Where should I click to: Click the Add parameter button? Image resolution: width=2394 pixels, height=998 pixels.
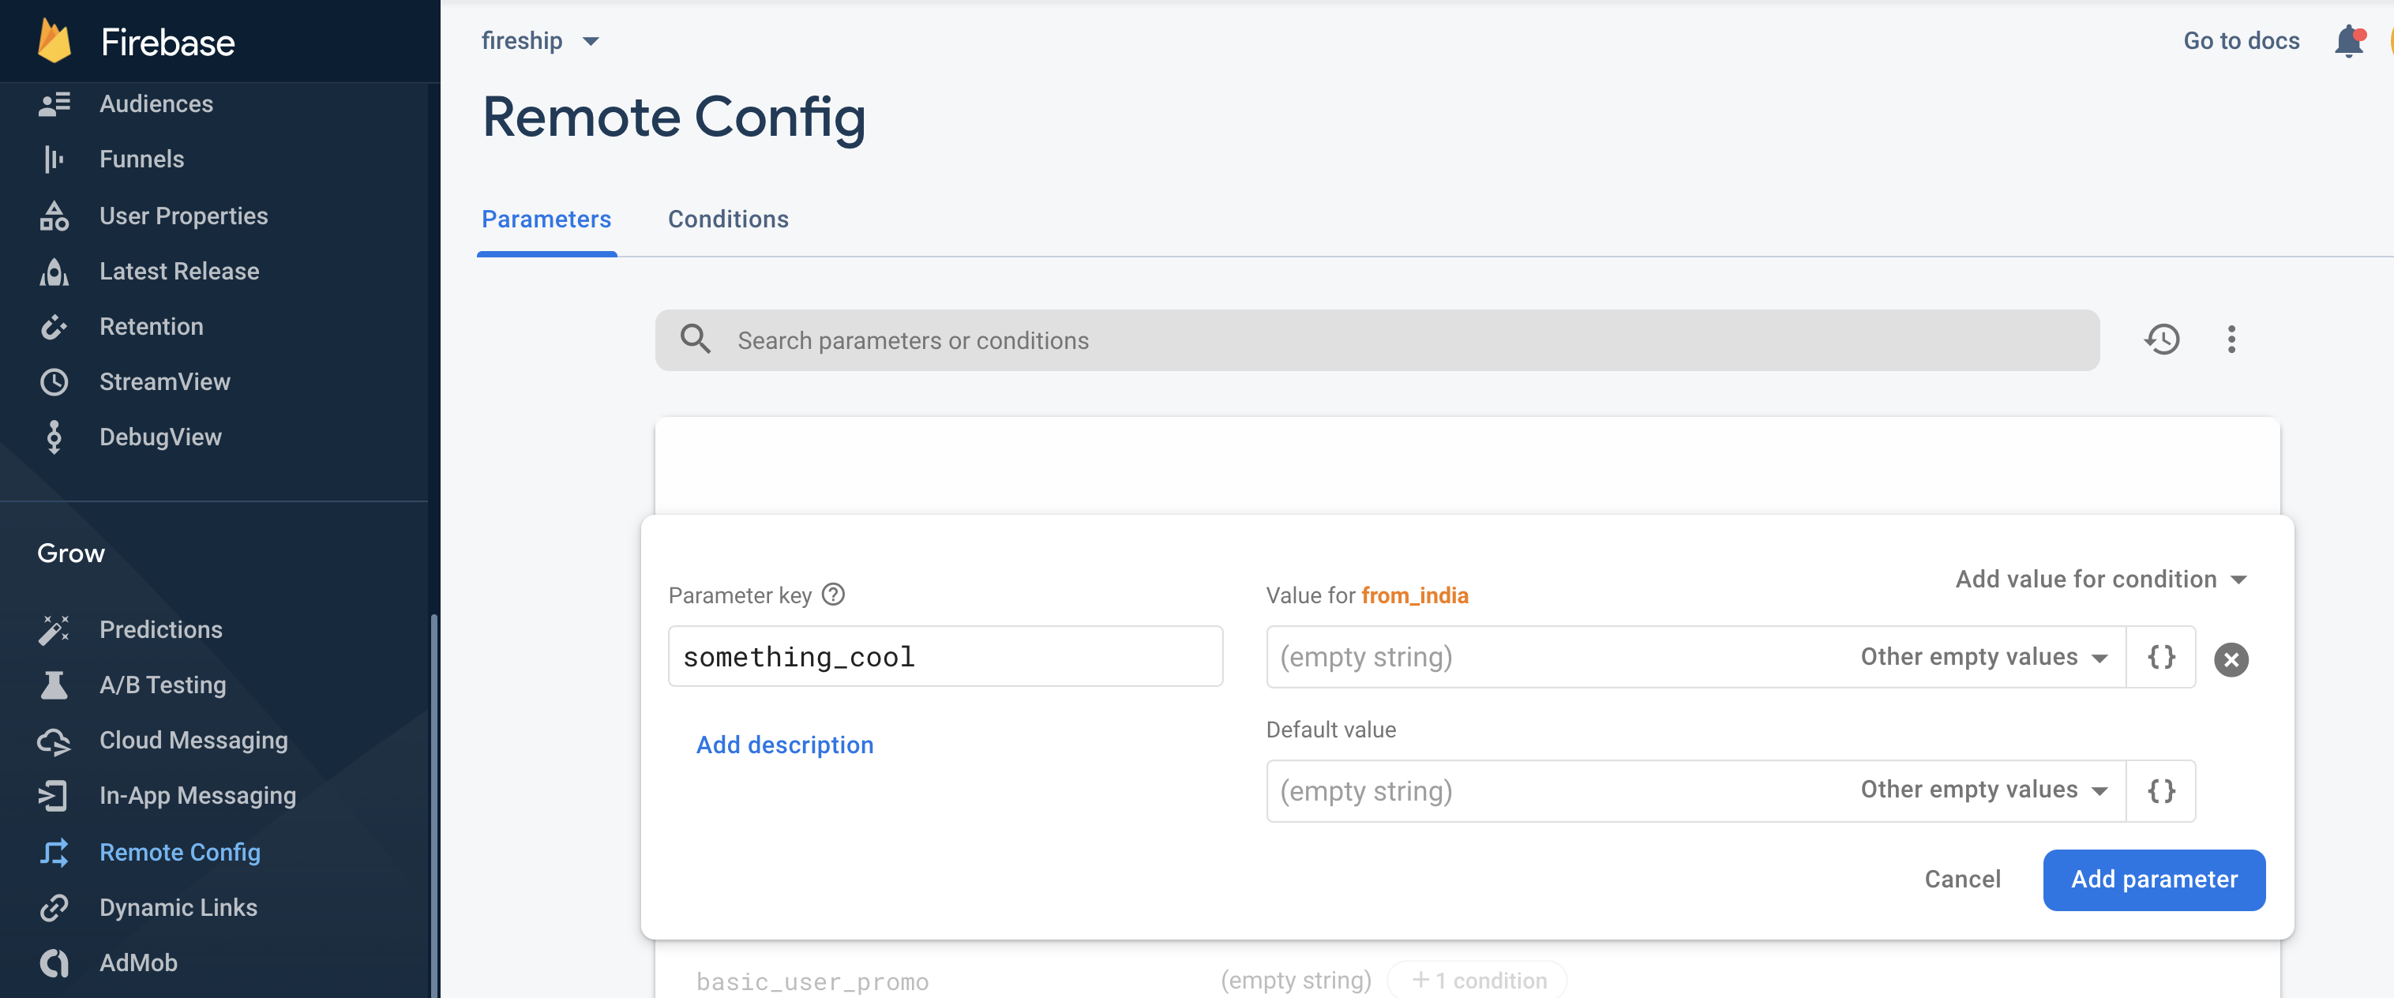[x=2153, y=879]
